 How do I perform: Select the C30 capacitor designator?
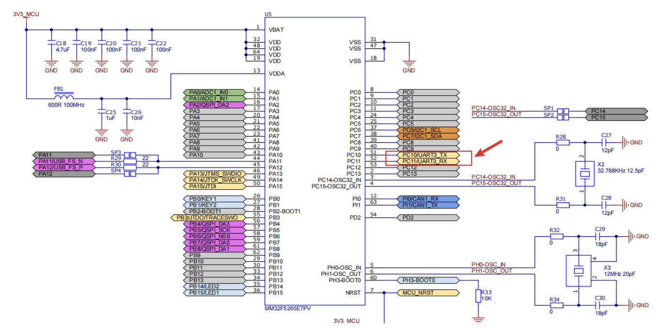pos(599,298)
